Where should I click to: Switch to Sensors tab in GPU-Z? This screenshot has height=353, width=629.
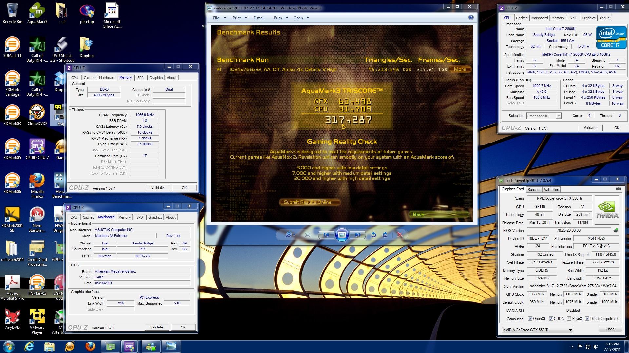(534, 190)
